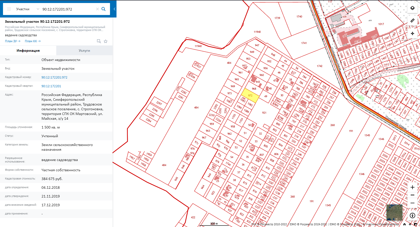Click the date '17.12.2019'

click(50, 205)
